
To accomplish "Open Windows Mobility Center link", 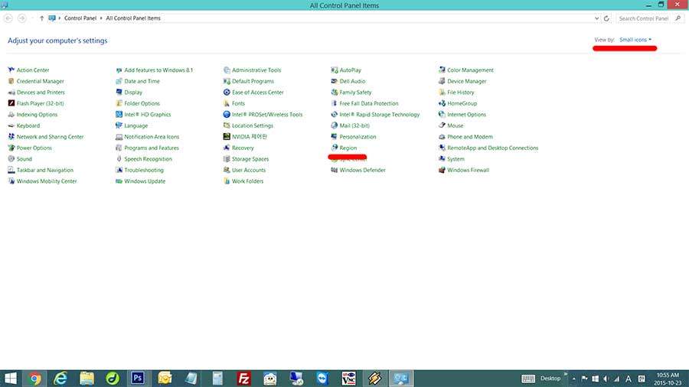I will click(x=47, y=181).
